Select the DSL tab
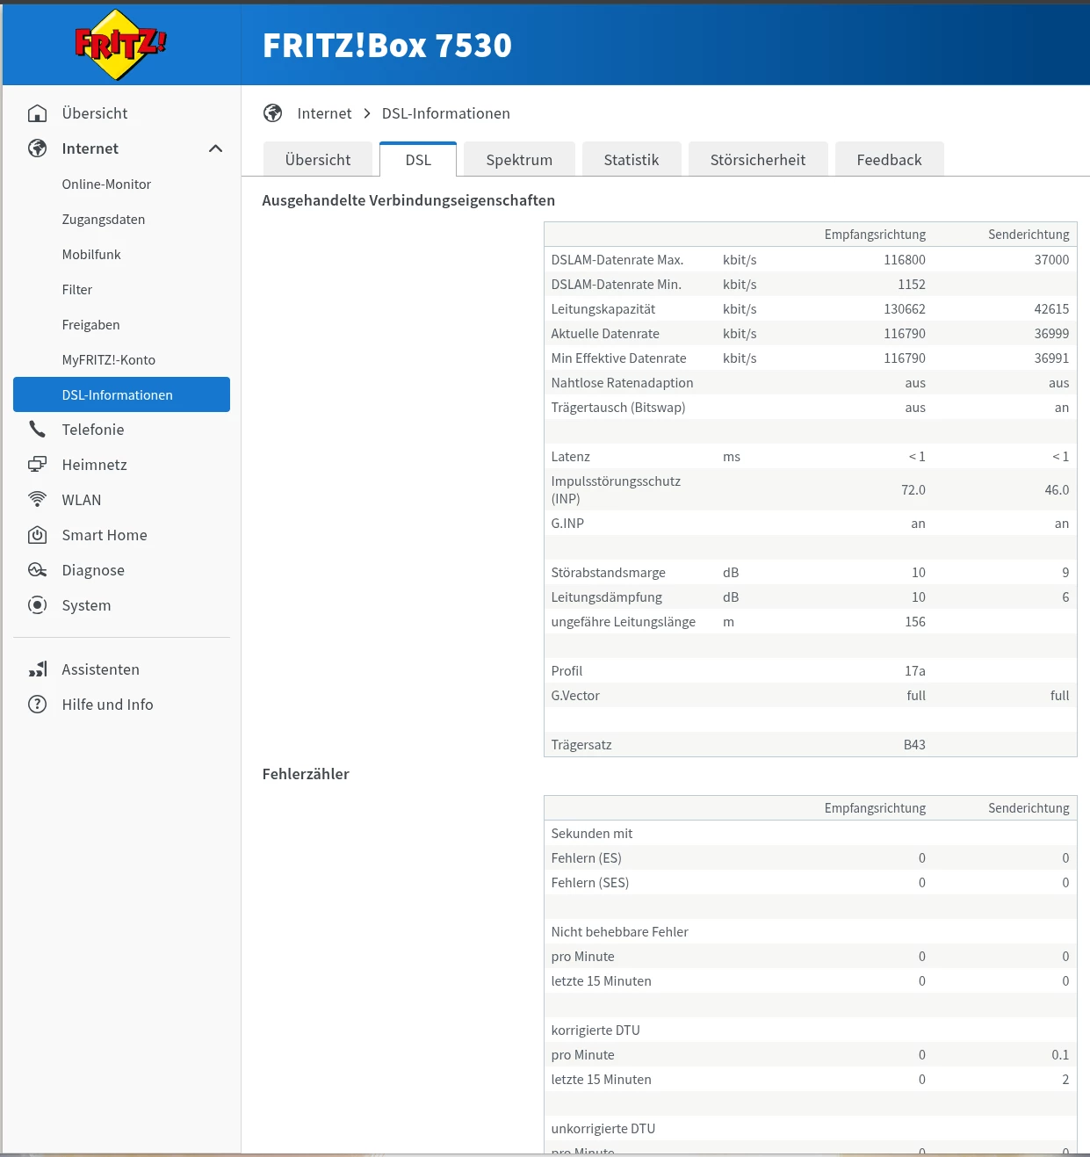The image size is (1090, 1157). tap(418, 159)
